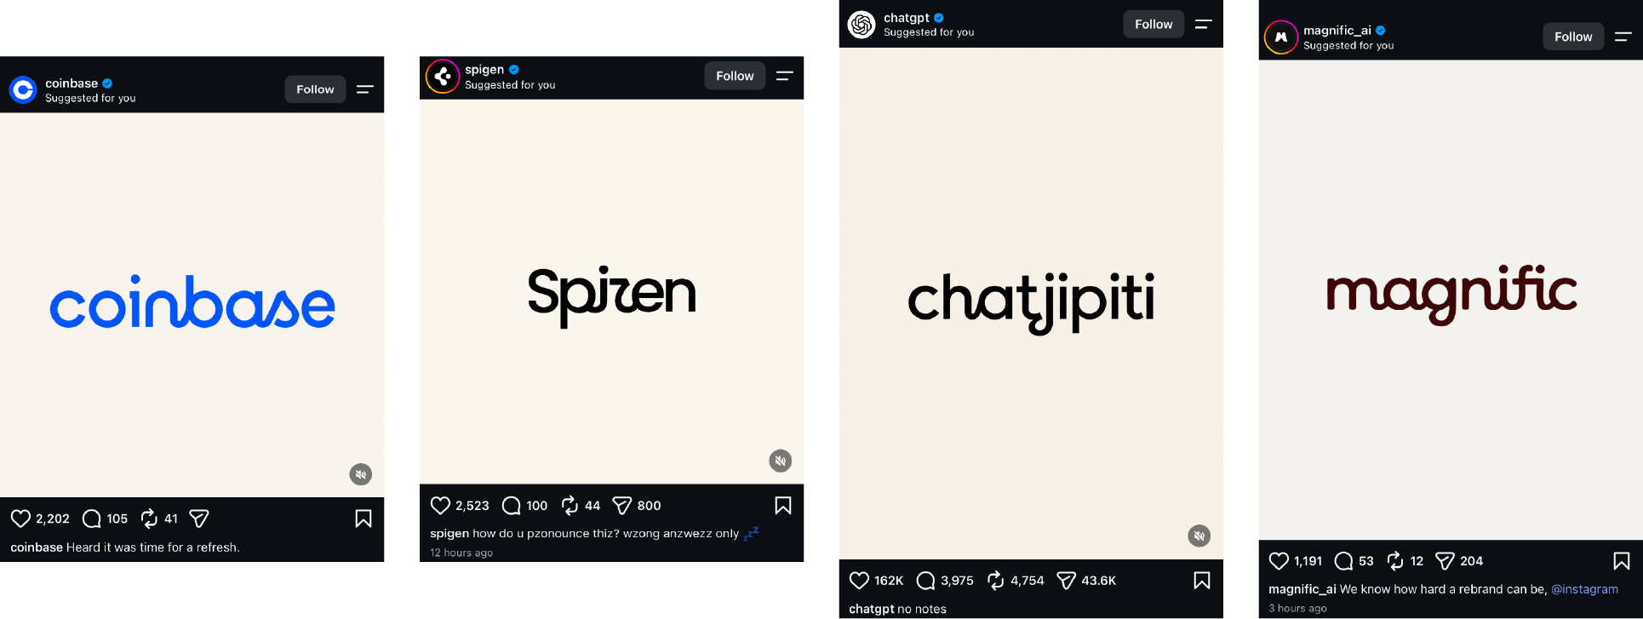
Task: Bookmark the chatgpt post
Action: click(1202, 581)
